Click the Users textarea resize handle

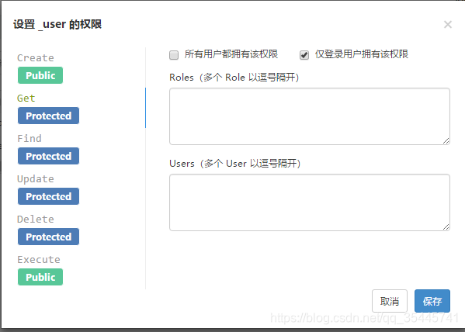[x=446, y=227]
